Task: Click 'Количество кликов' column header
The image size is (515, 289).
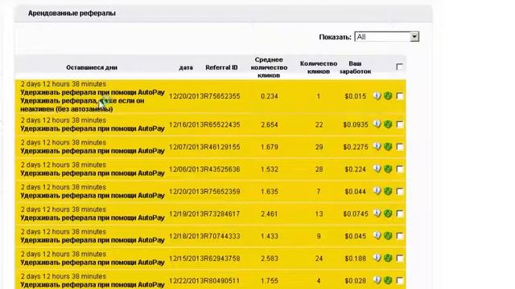Action: [319, 67]
